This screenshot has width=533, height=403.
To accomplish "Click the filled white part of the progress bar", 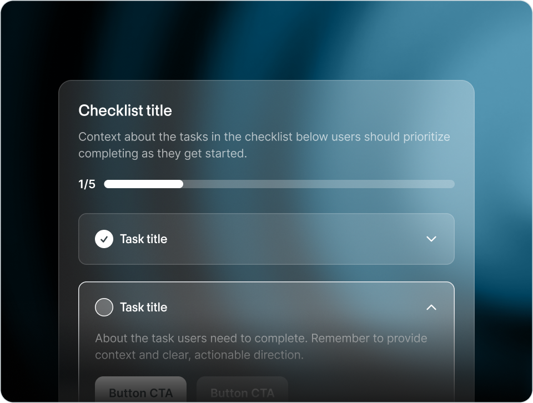I will click(143, 184).
